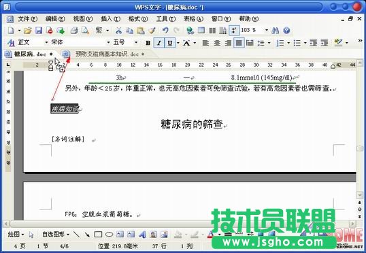Image resolution: width=366 pixels, height=253 pixels.
Task: Undo the last action
Action: (x=165, y=31)
